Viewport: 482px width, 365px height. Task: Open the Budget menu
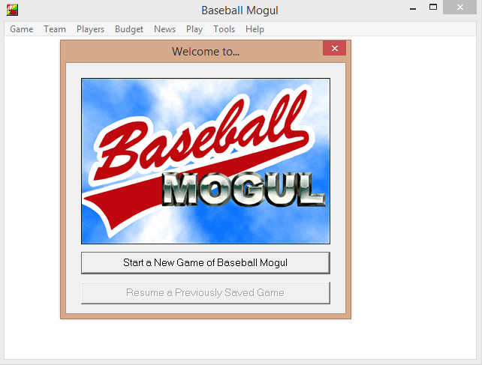click(129, 29)
